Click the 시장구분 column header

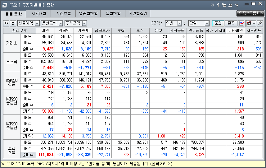coord(20,30)
